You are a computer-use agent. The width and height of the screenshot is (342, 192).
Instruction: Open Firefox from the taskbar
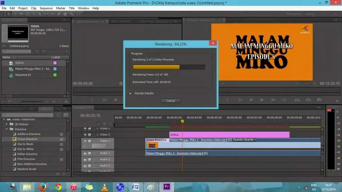click(x=43, y=187)
